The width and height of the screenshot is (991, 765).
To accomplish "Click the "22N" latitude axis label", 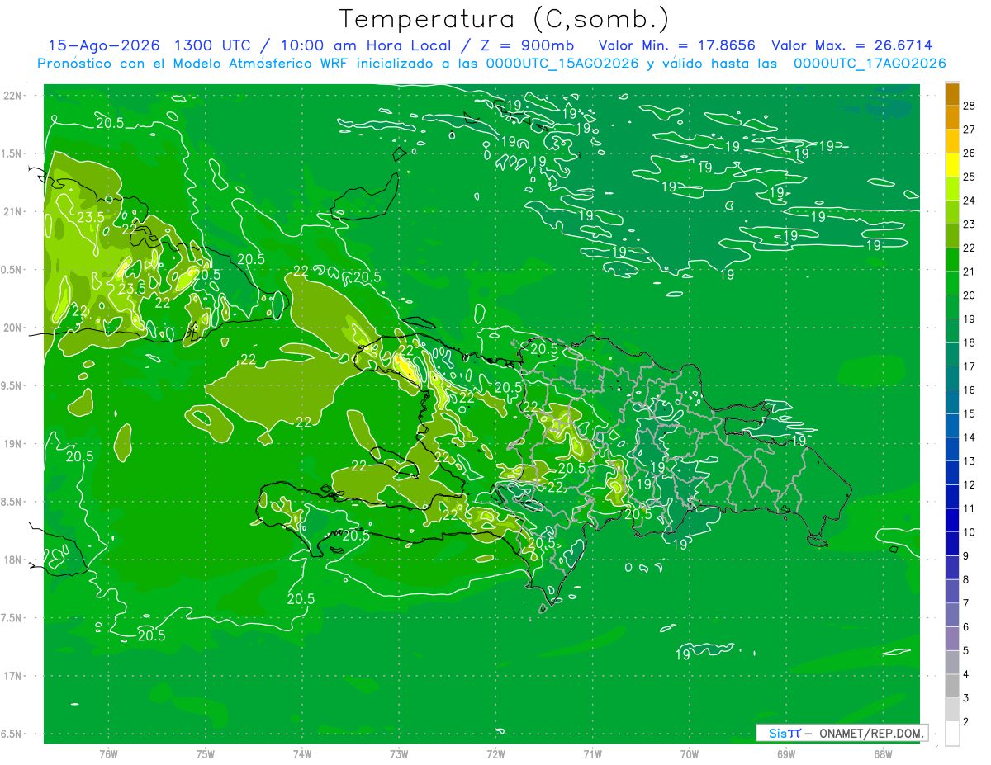I will tap(12, 96).
